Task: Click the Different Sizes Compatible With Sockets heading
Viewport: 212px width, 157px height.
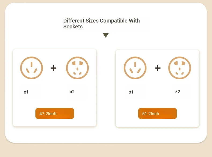Action: [101, 24]
